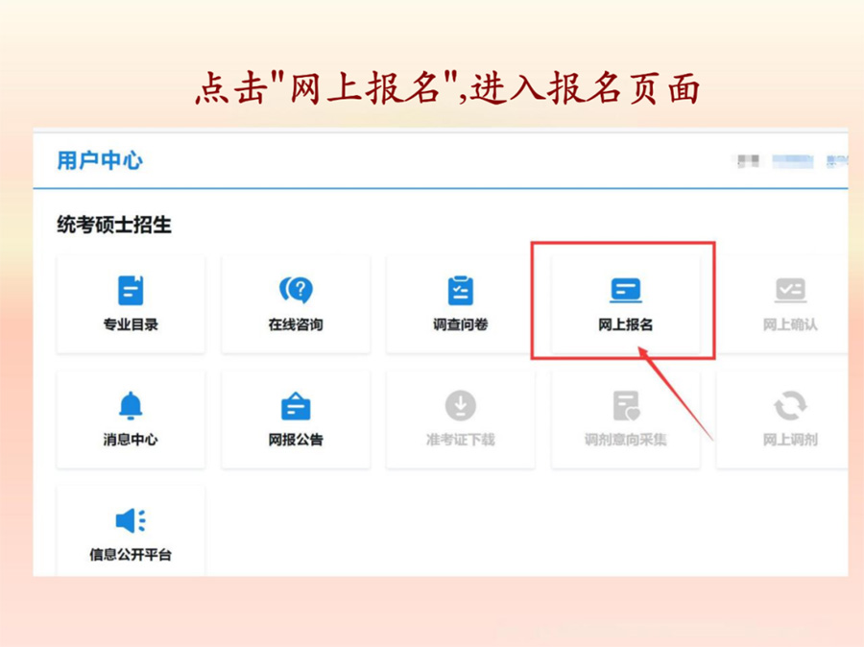Click the 准考证下载 download arrow icon
The height and width of the screenshot is (647, 864).
coord(461,406)
